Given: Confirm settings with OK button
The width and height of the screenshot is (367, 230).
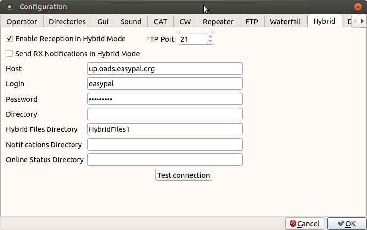Looking at the screenshot, I should 346,223.
